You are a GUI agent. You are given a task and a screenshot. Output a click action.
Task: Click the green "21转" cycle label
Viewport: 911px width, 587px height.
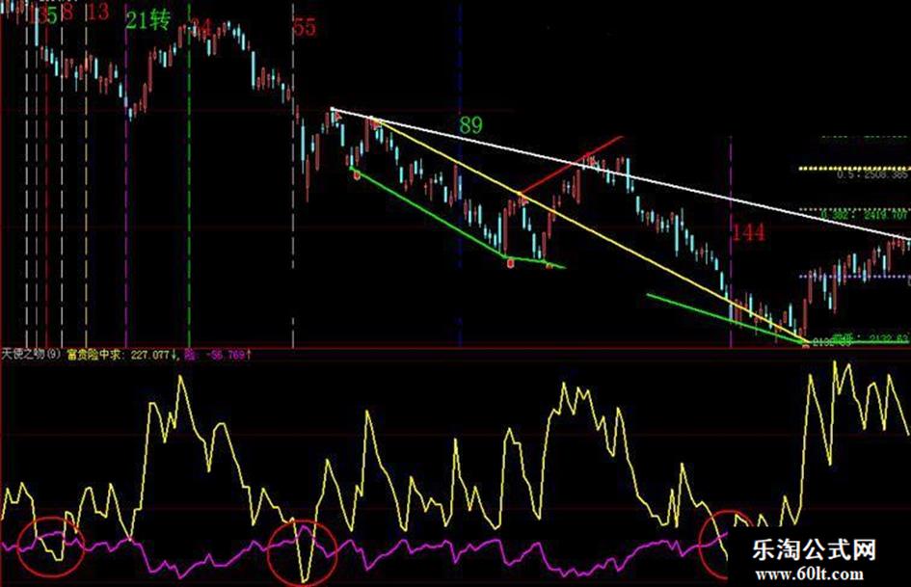[148, 21]
